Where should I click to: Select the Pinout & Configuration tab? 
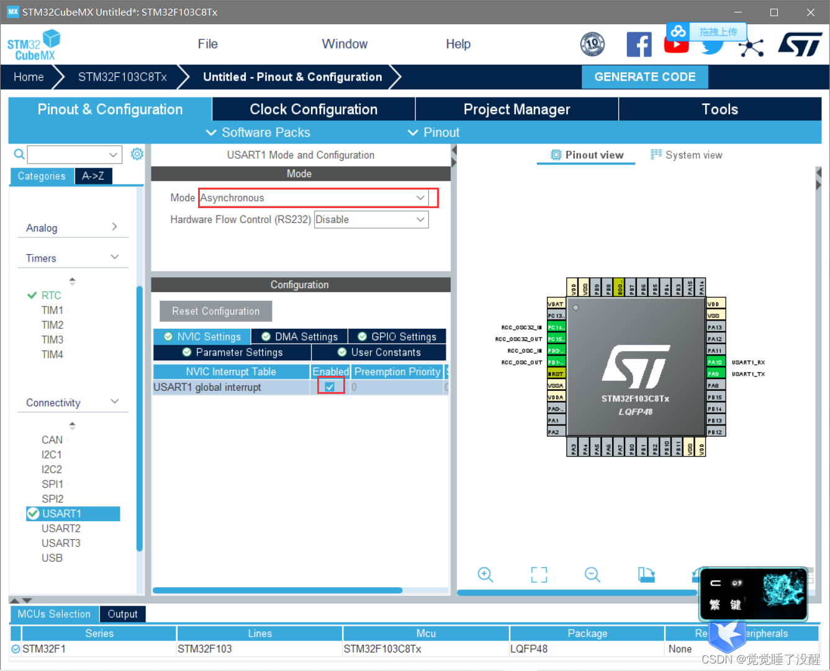coord(110,109)
